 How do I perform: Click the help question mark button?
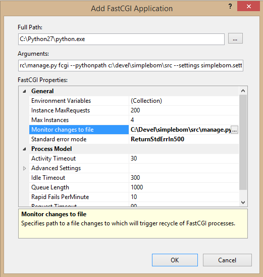[x=230, y=7]
